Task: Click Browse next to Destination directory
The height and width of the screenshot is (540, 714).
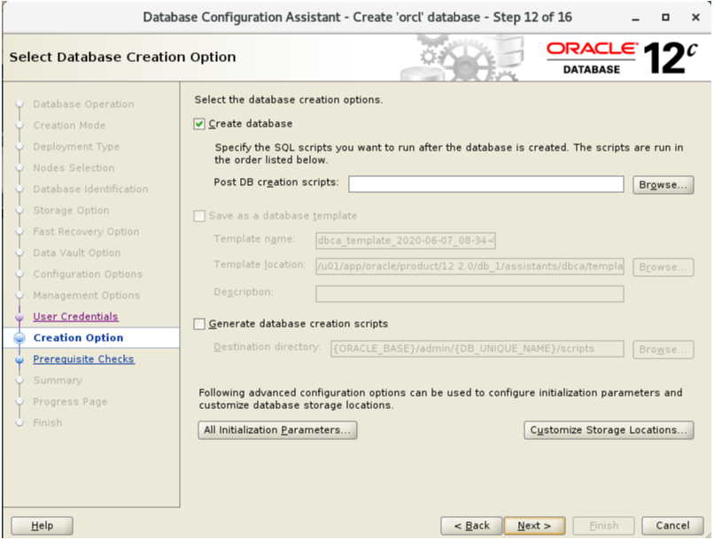Action: point(663,350)
